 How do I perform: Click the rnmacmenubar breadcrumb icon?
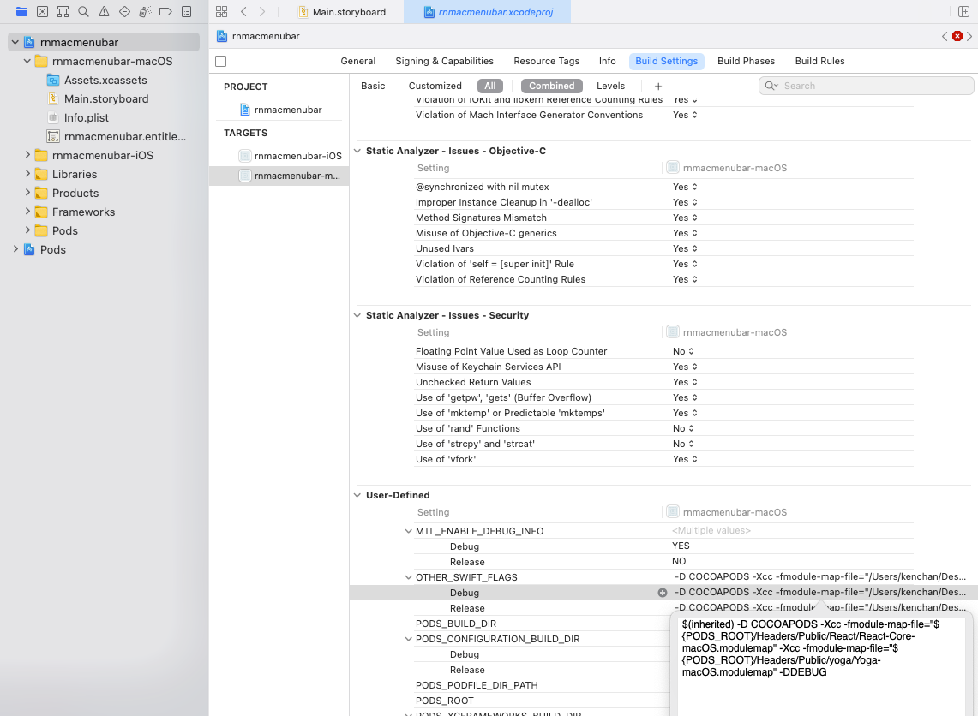click(222, 36)
